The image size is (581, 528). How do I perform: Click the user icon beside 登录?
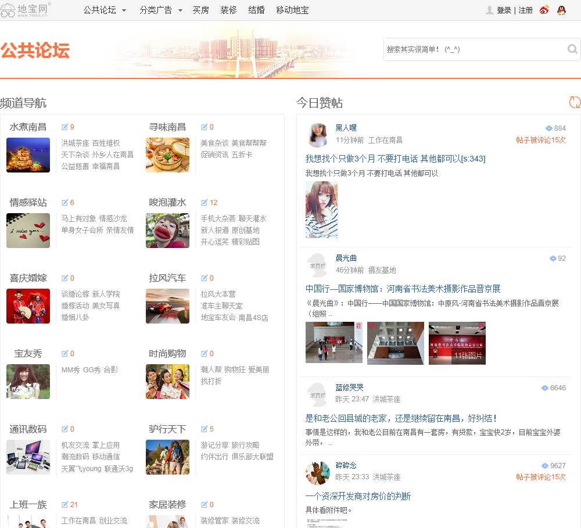coord(489,10)
